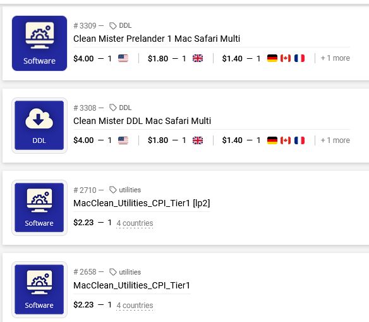Click the $4.00 payout on offer 3308
This screenshot has height=322, width=369.
(x=83, y=140)
